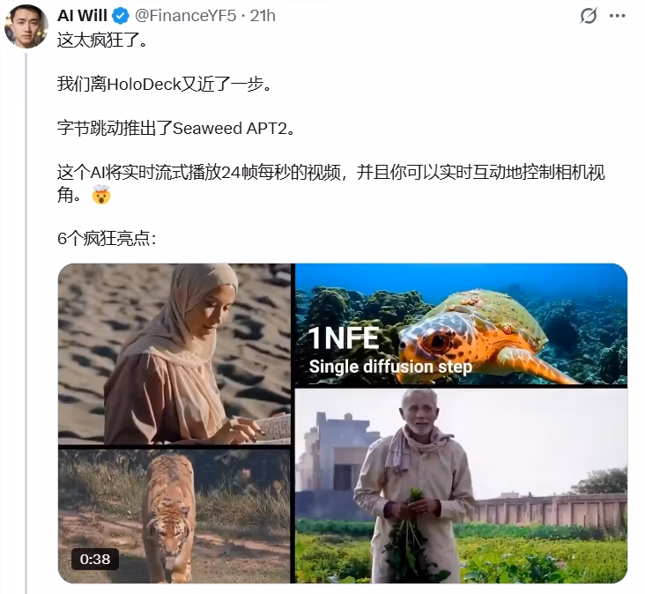Click the 1NFE overlay text
Viewport: 645px width, 594px height.
344,338
